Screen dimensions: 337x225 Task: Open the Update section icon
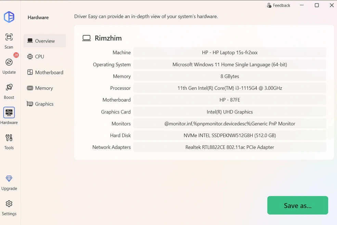tap(9, 62)
